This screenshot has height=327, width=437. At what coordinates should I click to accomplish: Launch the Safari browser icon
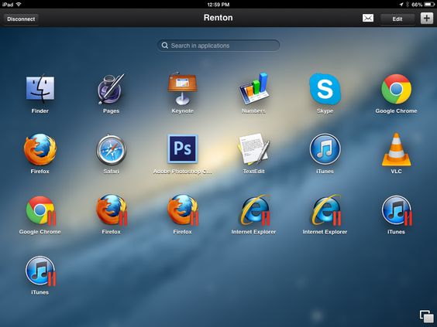click(x=112, y=150)
